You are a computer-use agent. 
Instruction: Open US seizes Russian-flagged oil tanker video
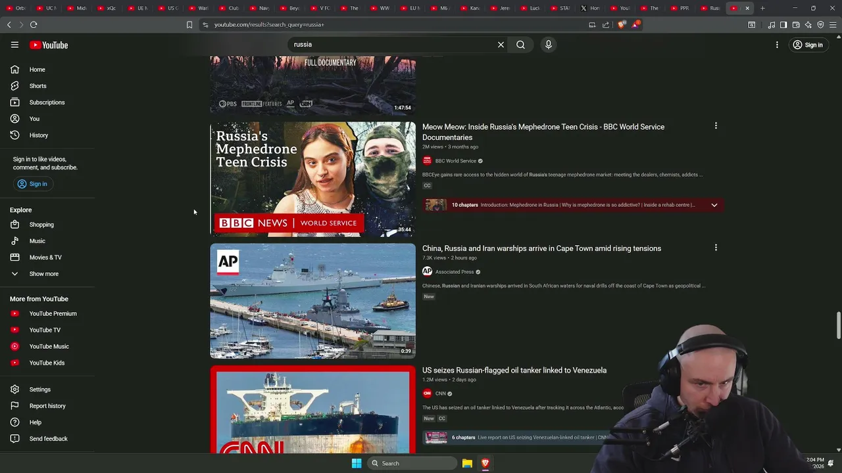click(x=514, y=370)
